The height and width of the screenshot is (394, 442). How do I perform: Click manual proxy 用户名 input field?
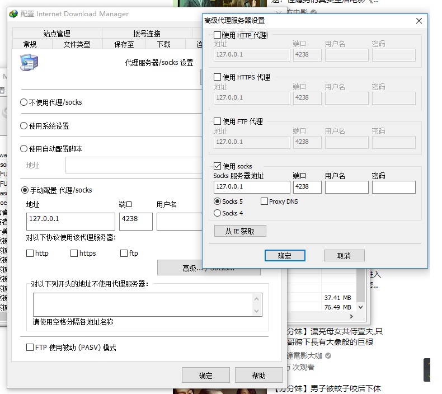(179, 222)
